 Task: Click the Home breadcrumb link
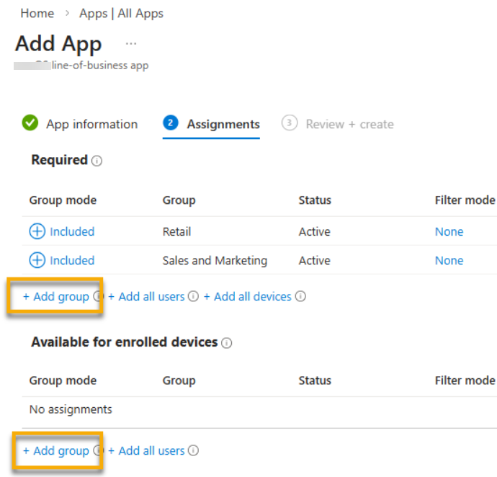point(37,14)
